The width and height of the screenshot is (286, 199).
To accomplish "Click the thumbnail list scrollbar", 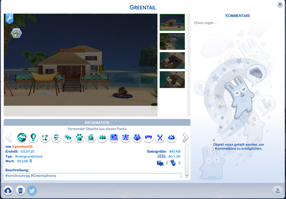I will tap(189, 65).
